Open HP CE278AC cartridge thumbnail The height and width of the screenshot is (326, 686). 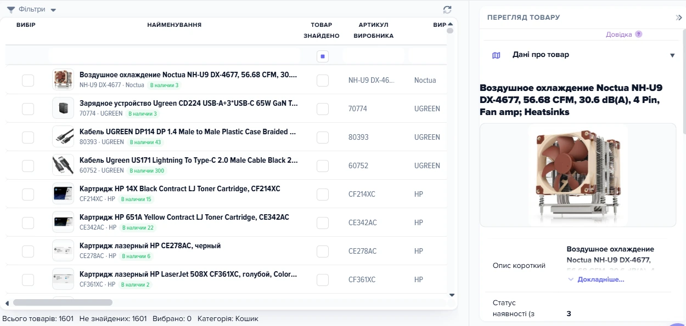click(x=63, y=250)
